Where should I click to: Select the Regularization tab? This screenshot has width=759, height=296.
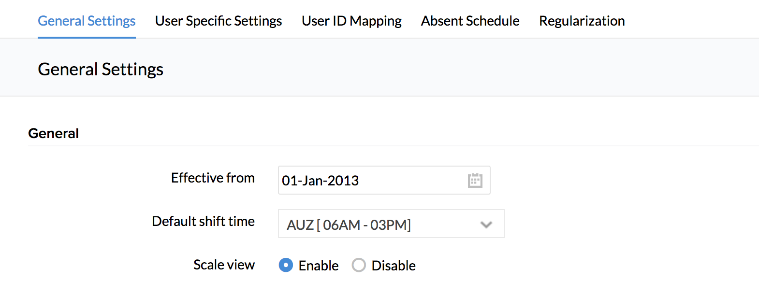(582, 21)
